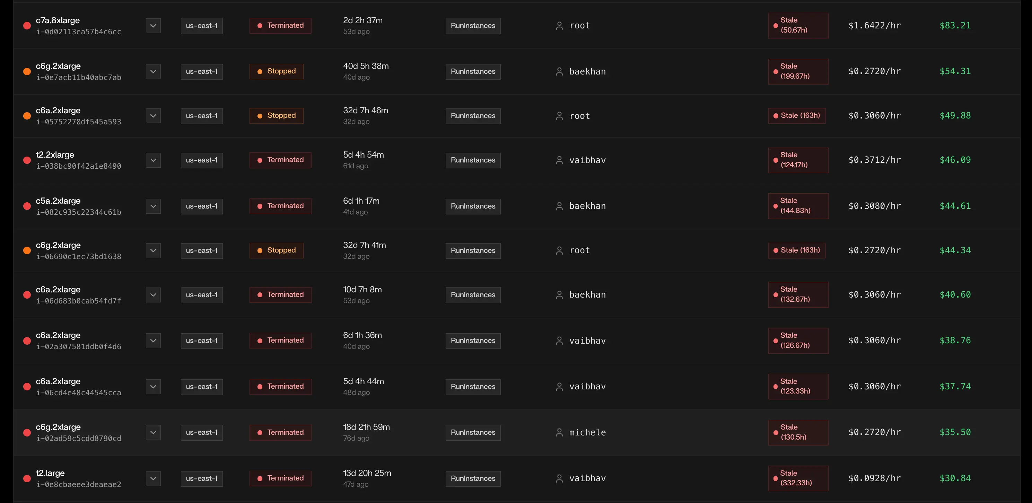Screen dimensions: 1032x503
Task: Click RunInstances next to michele's instance
Action: 473,433
